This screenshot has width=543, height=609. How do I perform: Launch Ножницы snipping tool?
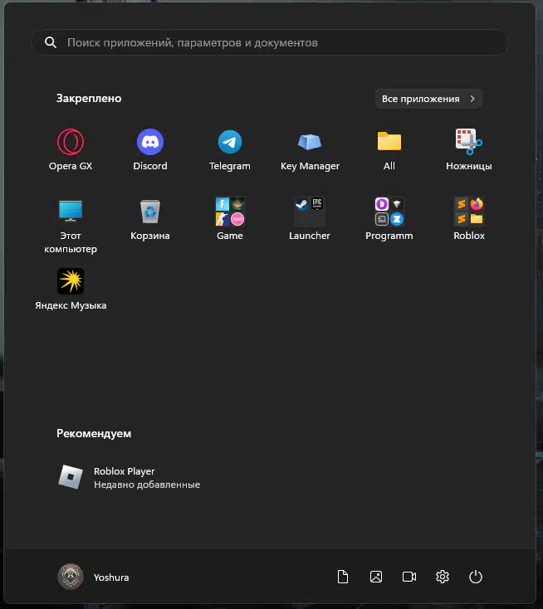469,149
